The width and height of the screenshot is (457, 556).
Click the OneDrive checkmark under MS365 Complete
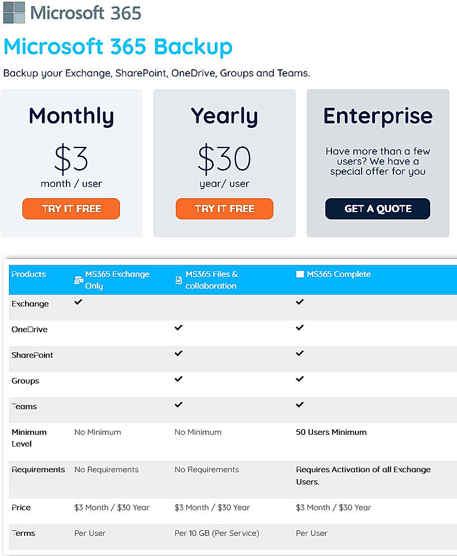pyautogui.click(x=300, y=327)
